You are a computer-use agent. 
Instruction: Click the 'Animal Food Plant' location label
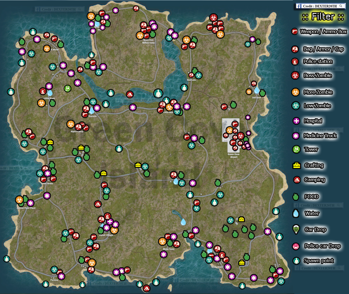click(x=26, y=208)
